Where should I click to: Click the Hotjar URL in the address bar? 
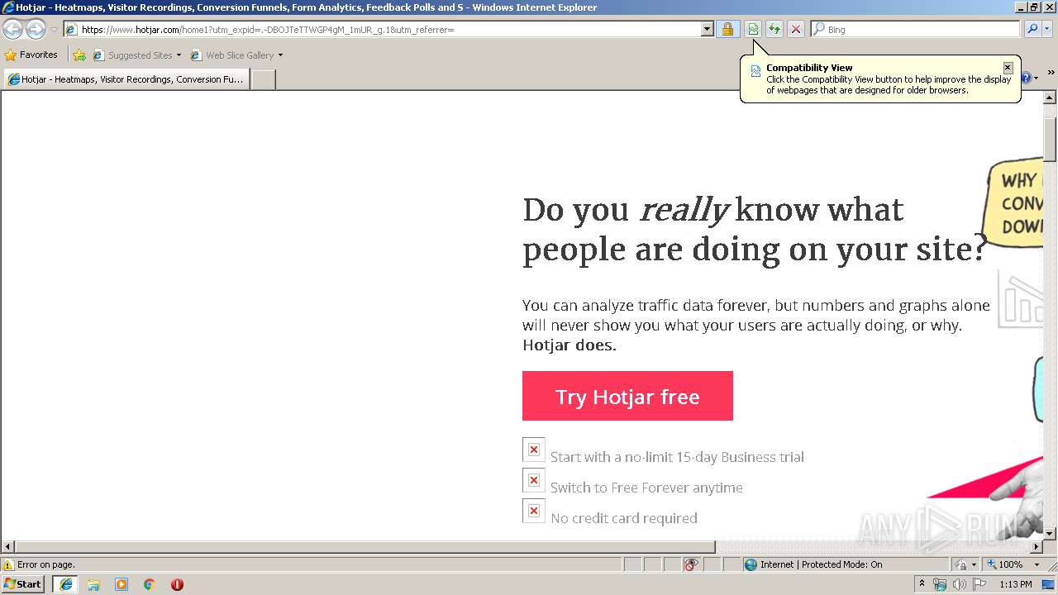click(268, 30)
